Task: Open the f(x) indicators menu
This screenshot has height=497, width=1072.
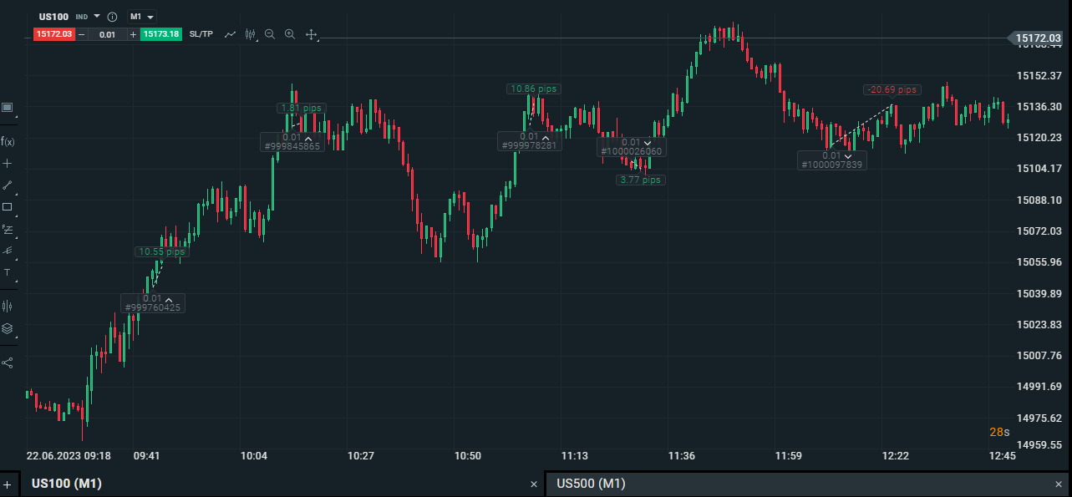Action: click(x=8, y=141)
